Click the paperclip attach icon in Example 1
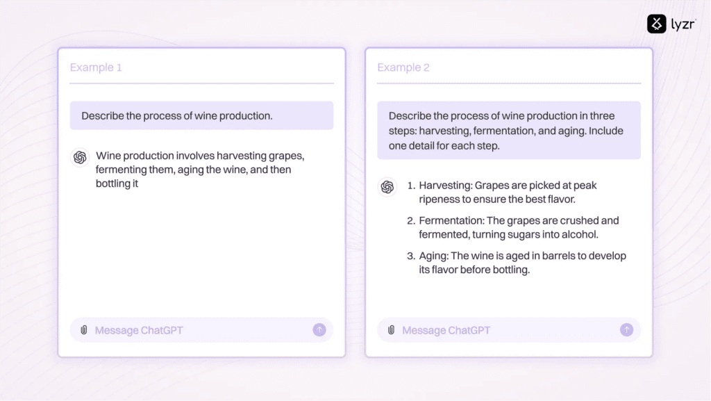This screenshot has width=711, height=401. 84,330
